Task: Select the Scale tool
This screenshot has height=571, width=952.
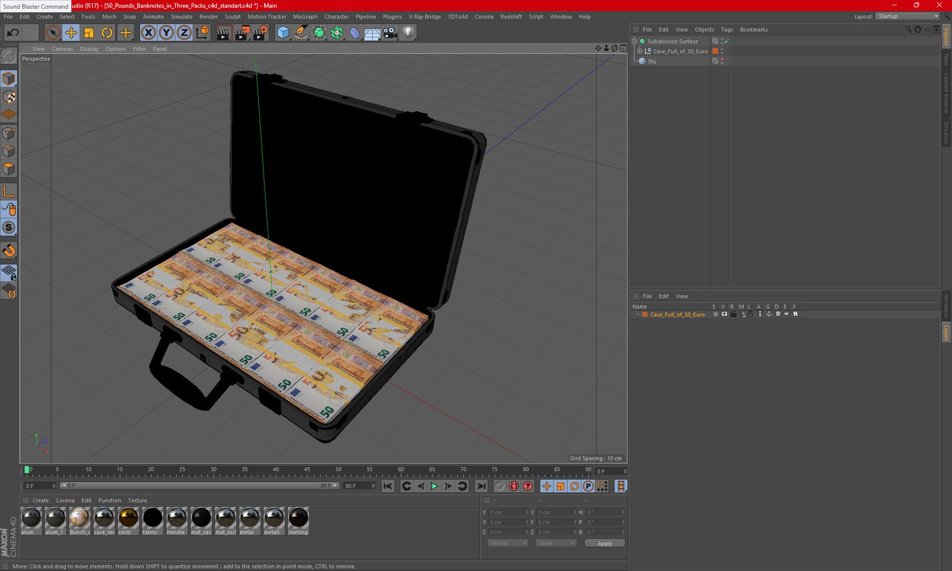Action: pos(89,33)
